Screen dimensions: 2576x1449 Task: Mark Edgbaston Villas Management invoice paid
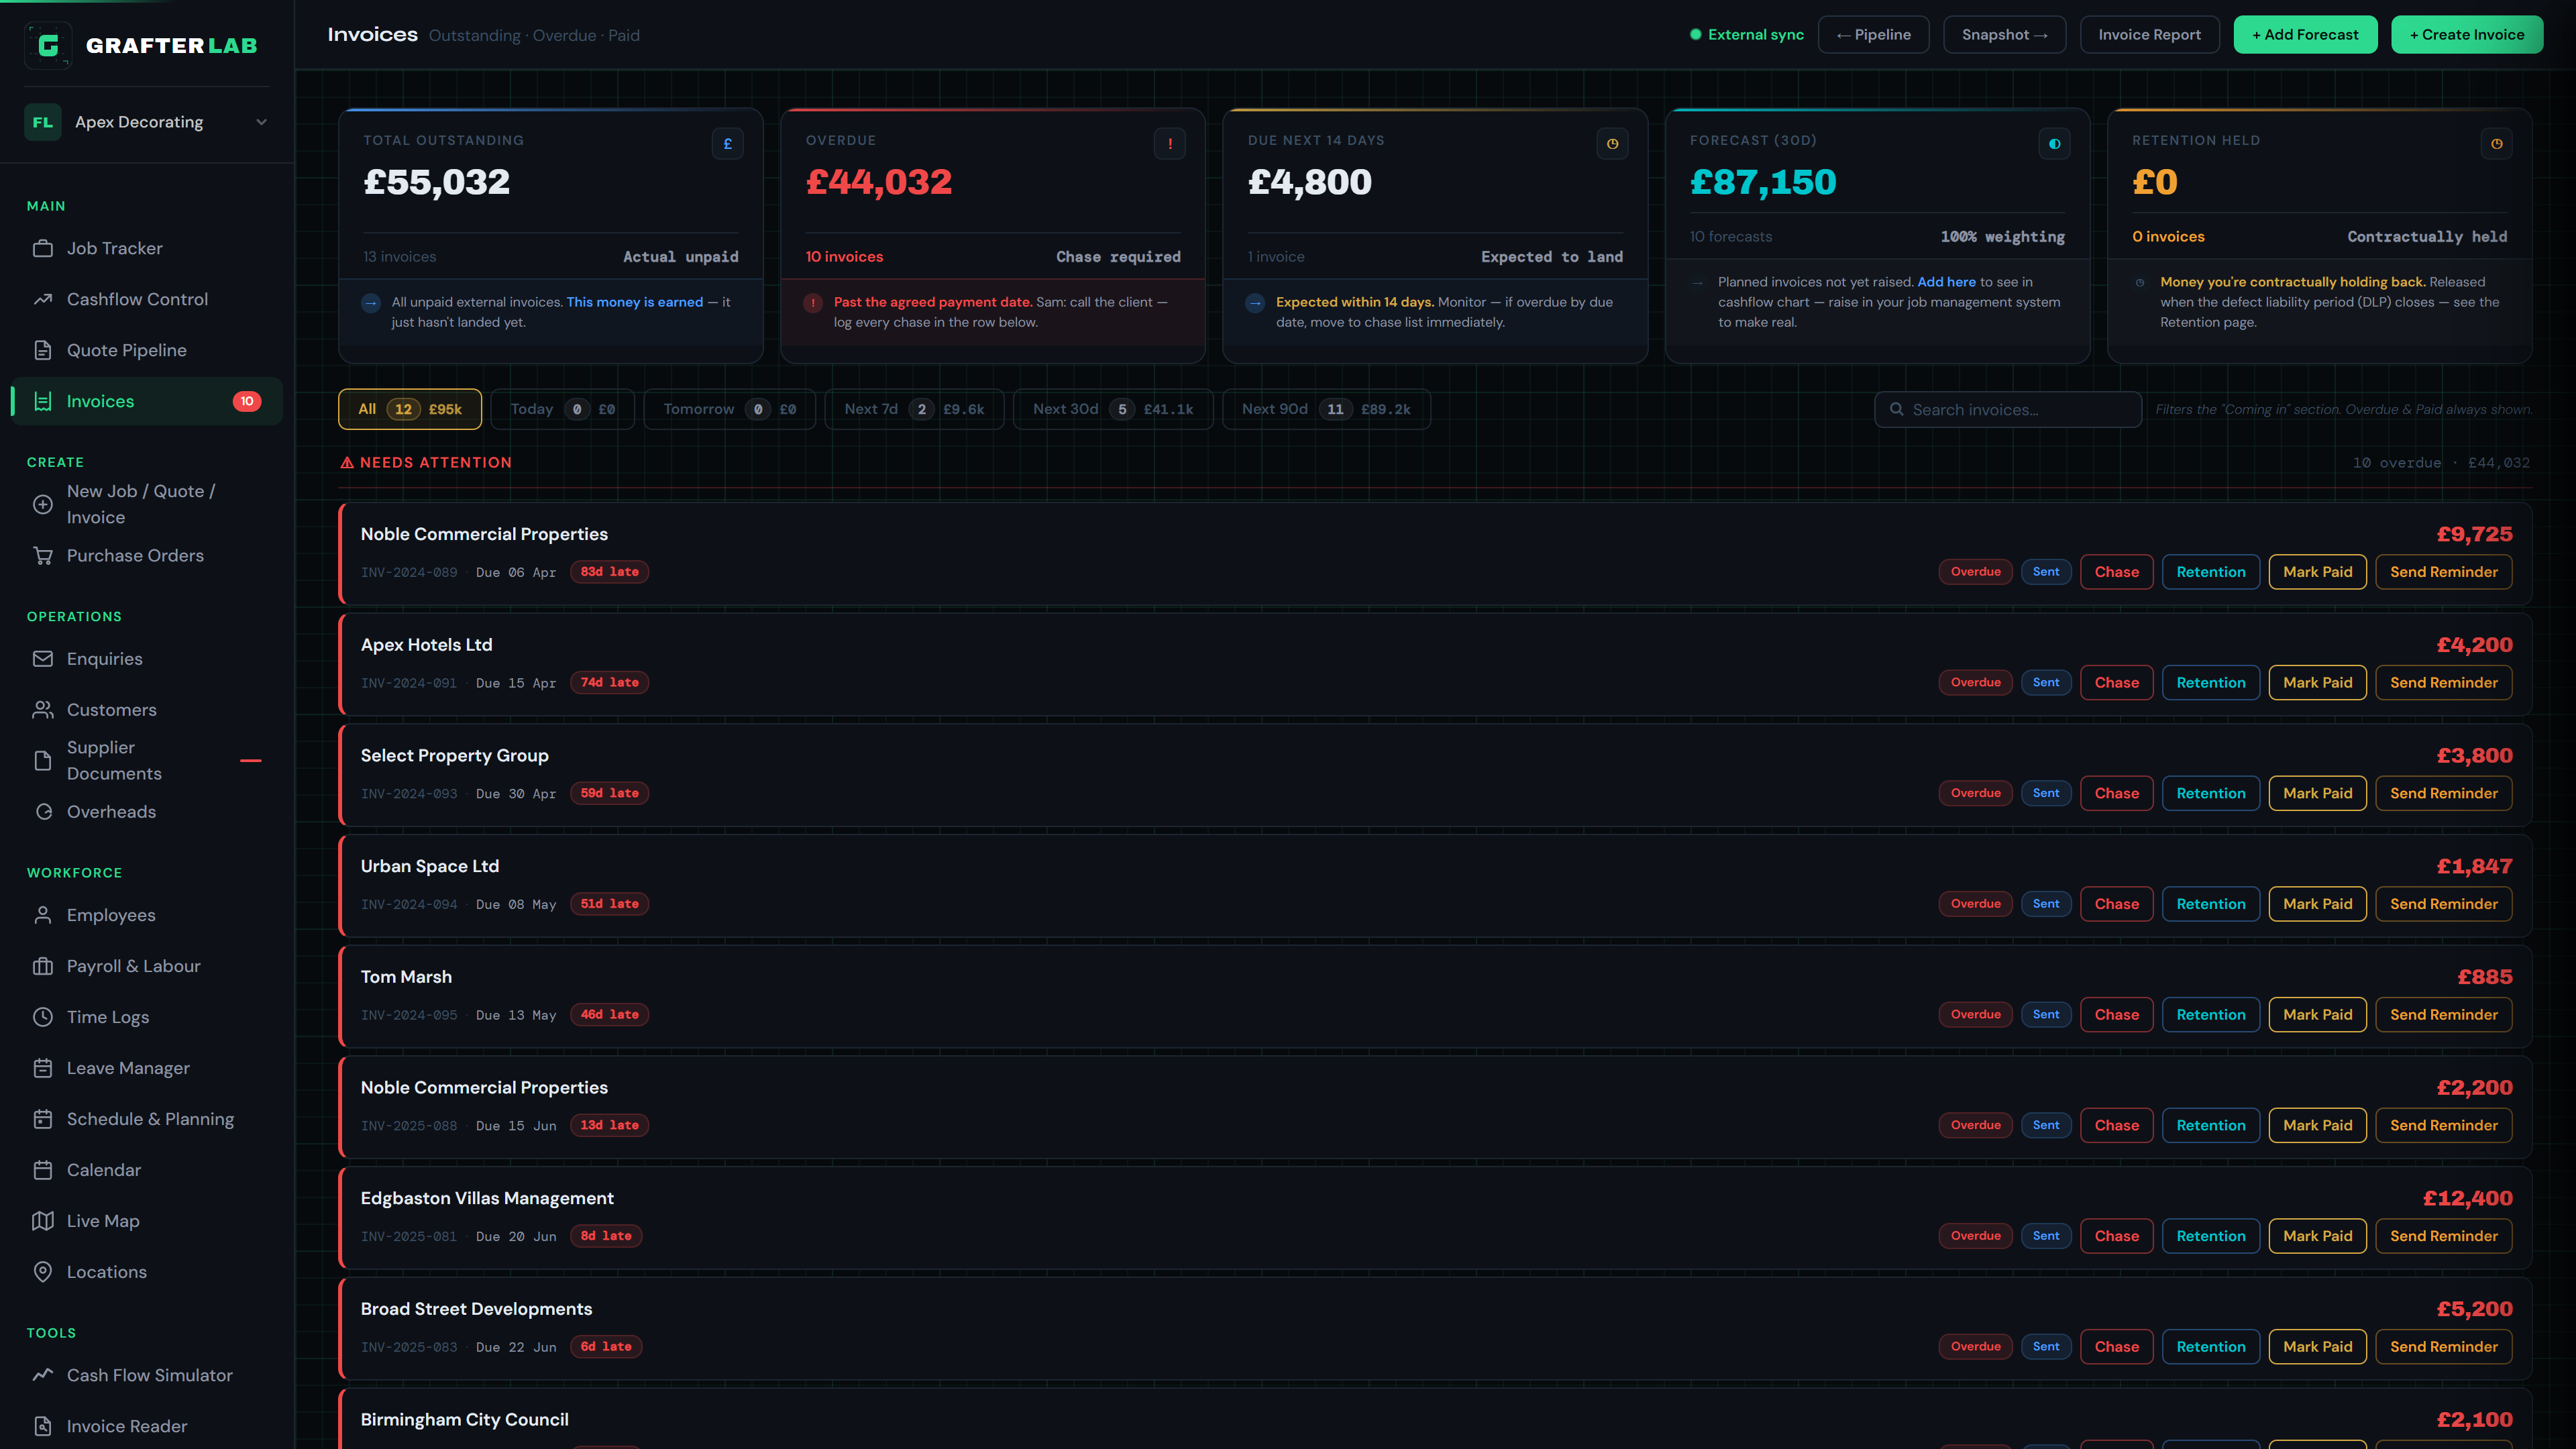click(x=2317, y=1236)
